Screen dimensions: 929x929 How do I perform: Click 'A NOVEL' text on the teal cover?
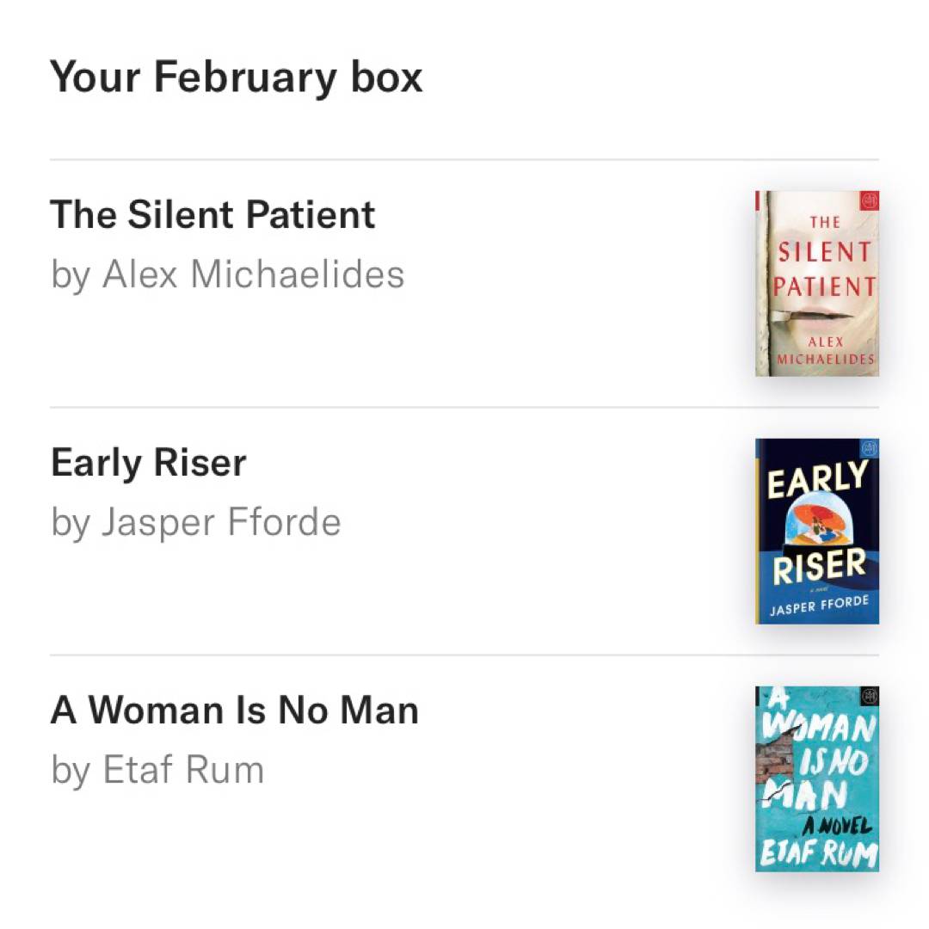coord(837,827)
